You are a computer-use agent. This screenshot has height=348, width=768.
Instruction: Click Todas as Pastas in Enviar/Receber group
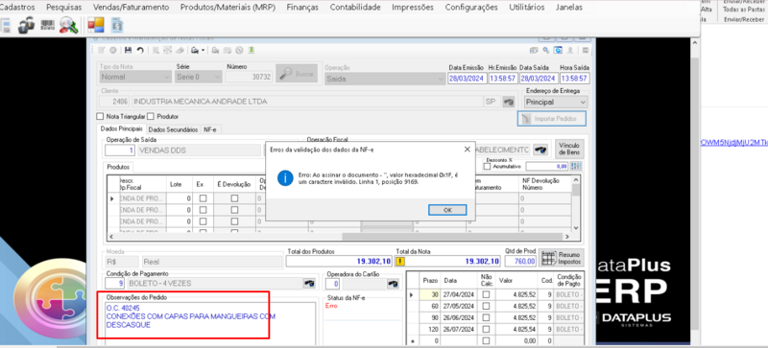tap(743, 10)
